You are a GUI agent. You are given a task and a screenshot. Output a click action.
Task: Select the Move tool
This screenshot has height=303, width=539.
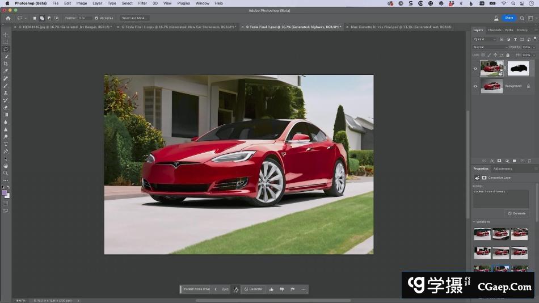6,35
